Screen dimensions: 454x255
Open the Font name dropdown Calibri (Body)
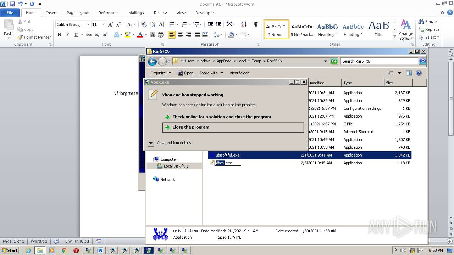[88, 24]
